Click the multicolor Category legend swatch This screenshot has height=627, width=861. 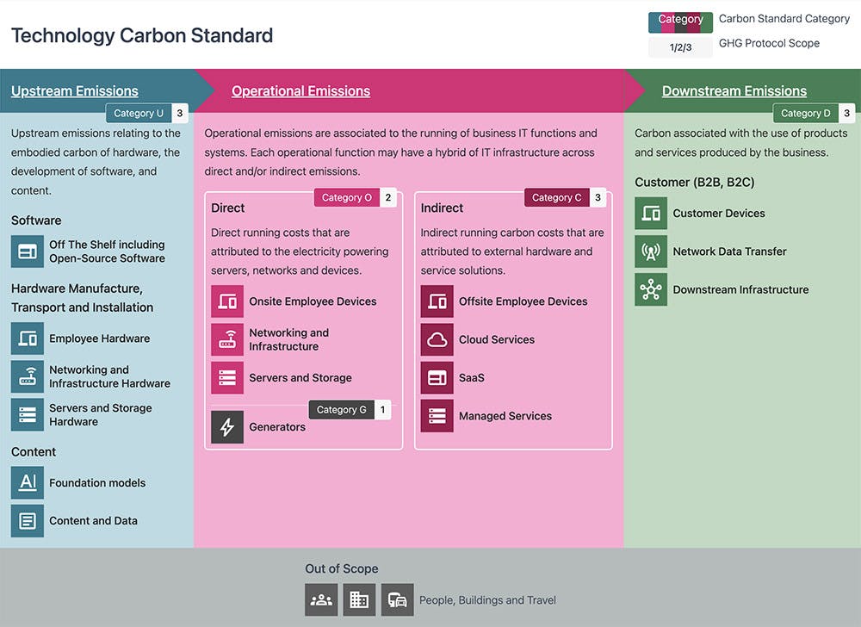click(x=680, y=21)
